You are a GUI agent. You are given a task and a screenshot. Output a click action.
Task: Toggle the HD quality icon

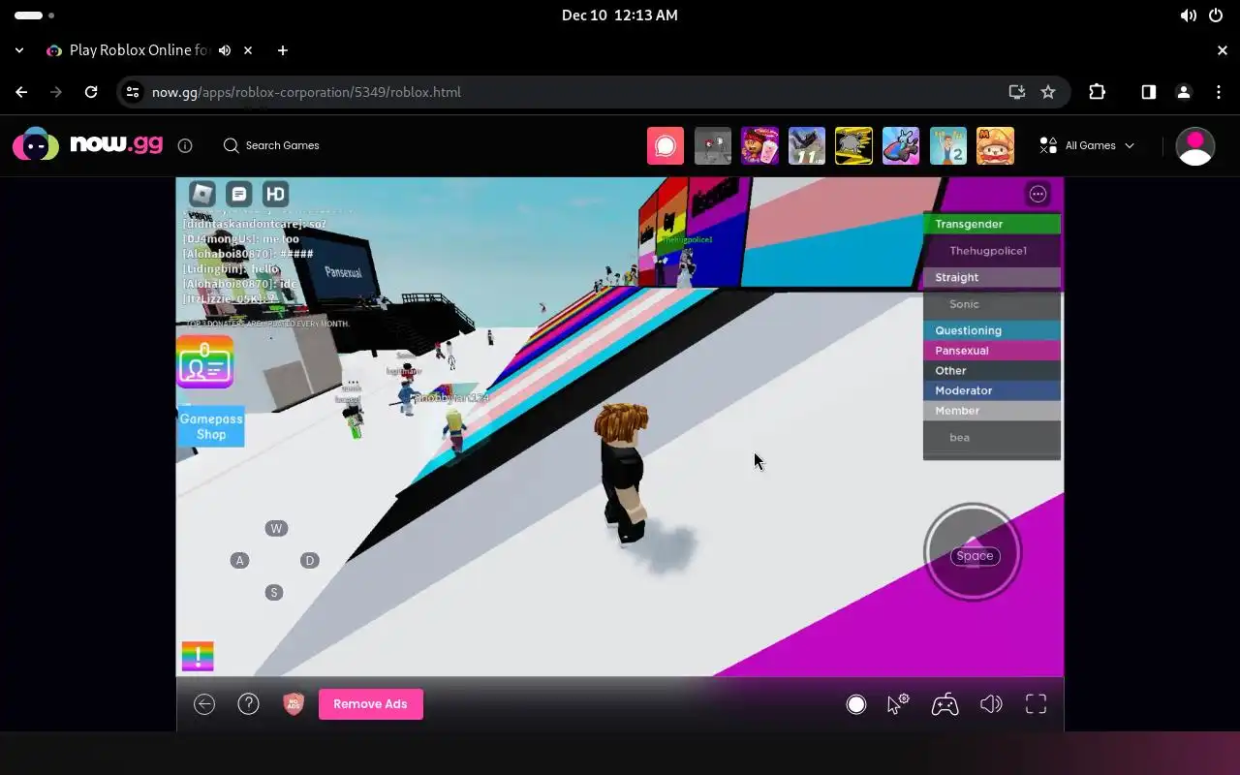pos(276,194)
